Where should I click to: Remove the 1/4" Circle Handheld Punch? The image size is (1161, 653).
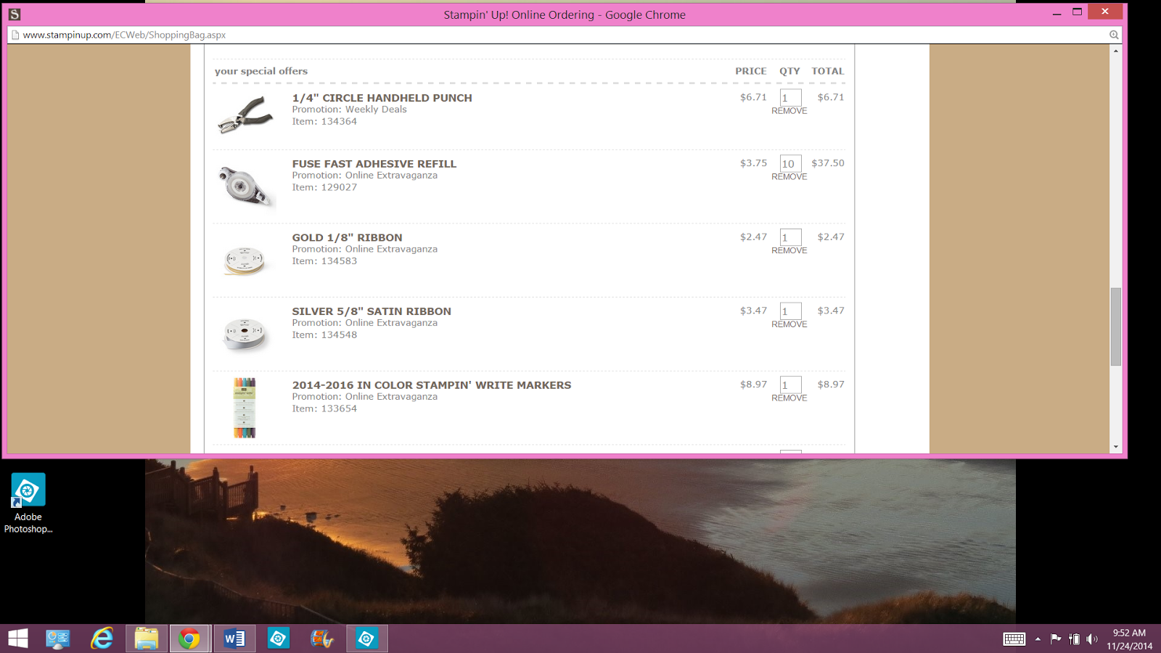pyautogui.click(x=789, y=111)
